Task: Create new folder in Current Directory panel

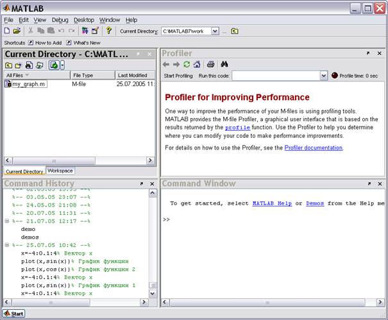Action: click(x=19, y=65)
